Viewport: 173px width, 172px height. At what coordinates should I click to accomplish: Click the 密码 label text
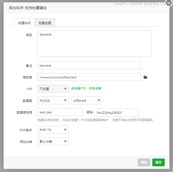coord(89,112)
